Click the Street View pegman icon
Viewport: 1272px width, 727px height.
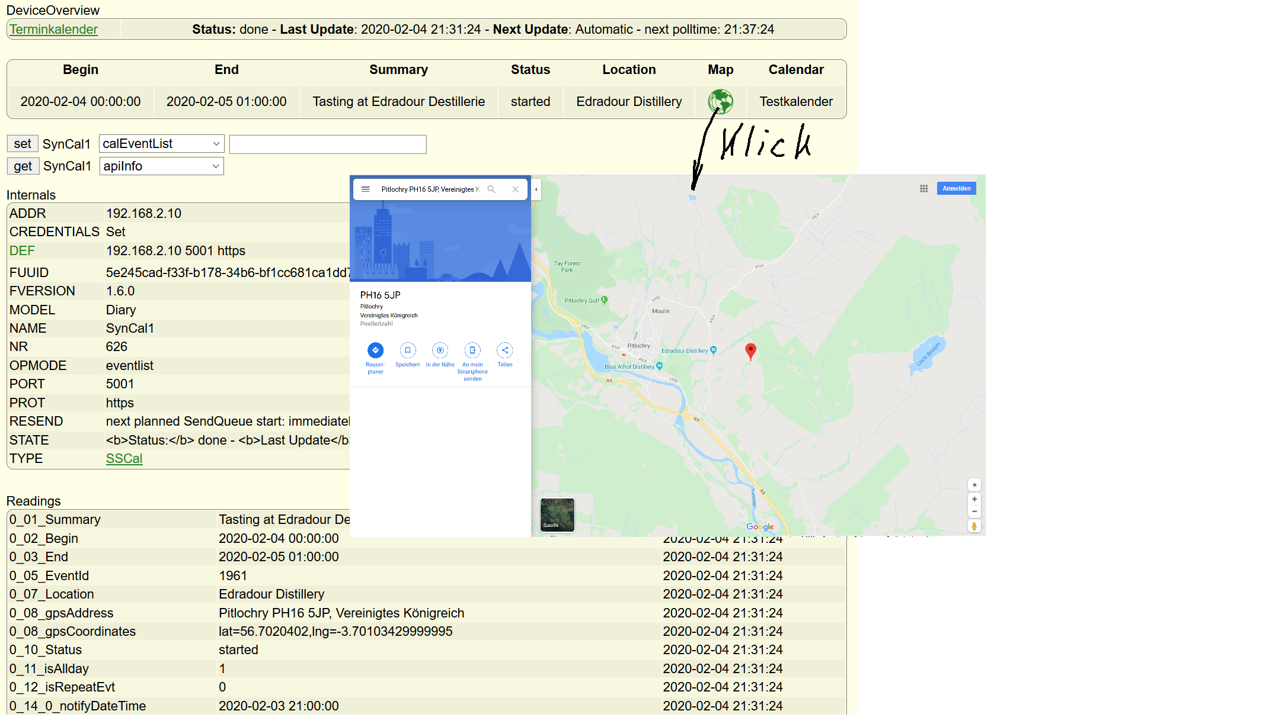(974, 526)
